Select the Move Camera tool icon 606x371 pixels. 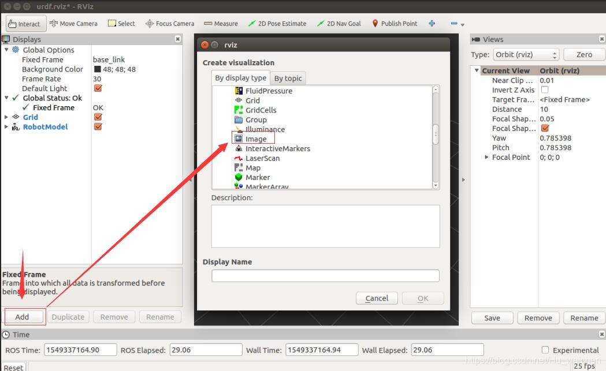click(x=54, y=24)
